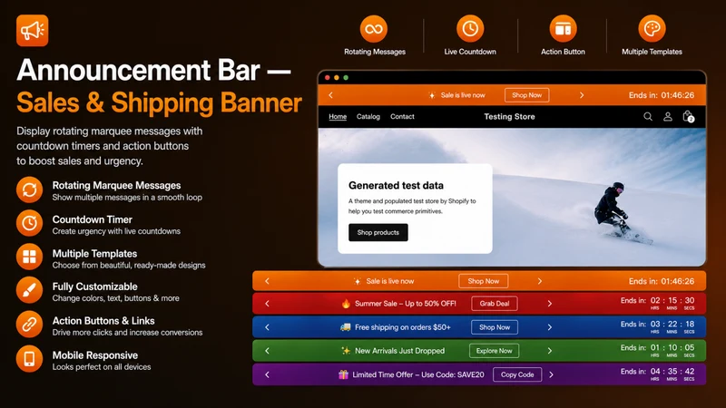Click right chevron on standalone orange Sale bar

pos(539,281)
